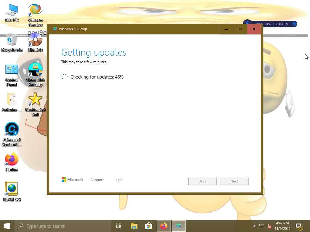
Task: Open File Explorer from the taskbar
Action: [x=134, y=226]
